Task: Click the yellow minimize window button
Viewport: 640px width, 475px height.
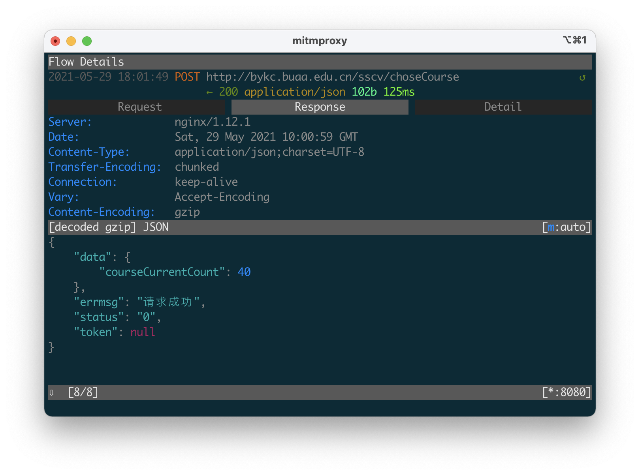Action: [71, 41]
